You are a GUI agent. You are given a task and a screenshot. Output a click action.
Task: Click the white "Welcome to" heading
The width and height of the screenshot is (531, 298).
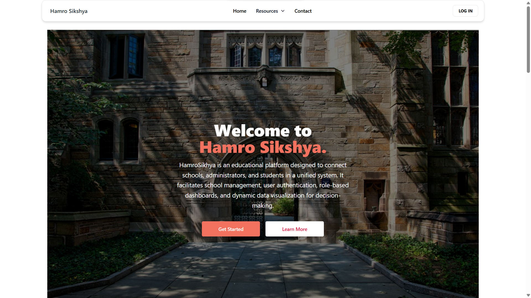pos(263,131)
